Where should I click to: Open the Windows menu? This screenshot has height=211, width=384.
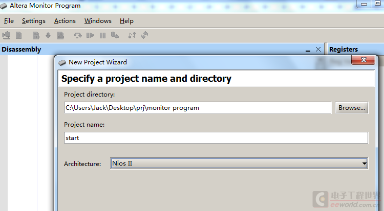point(98,21)
